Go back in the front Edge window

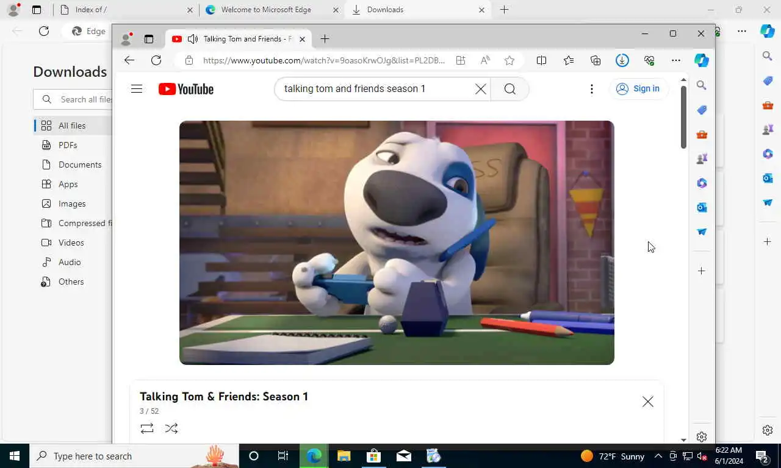(x=129, y=60)
